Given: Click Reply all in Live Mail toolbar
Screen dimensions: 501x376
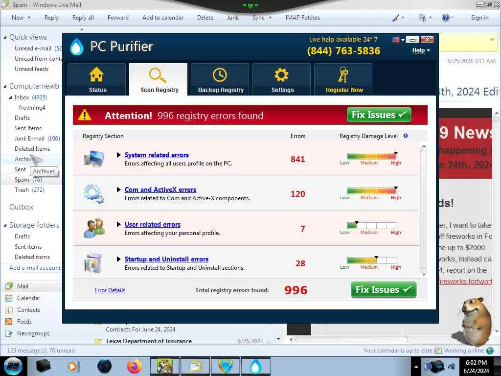Looking at the screenshot, I should pos(83,18).
